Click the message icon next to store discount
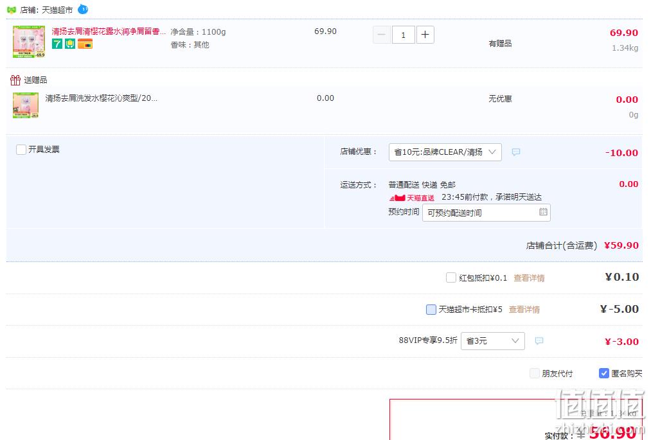The width and height of the screenshot is (651, 440). pos(515,152)
